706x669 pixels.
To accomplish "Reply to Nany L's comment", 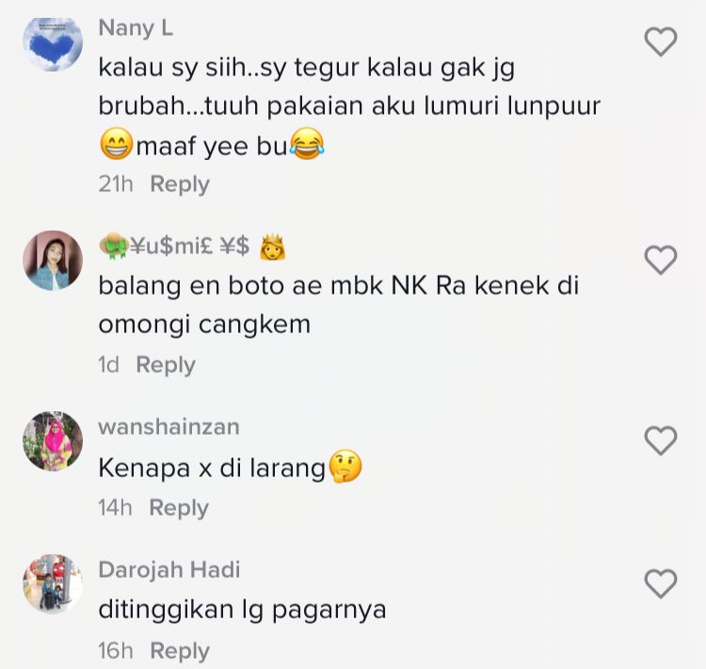I will (180, 184).
